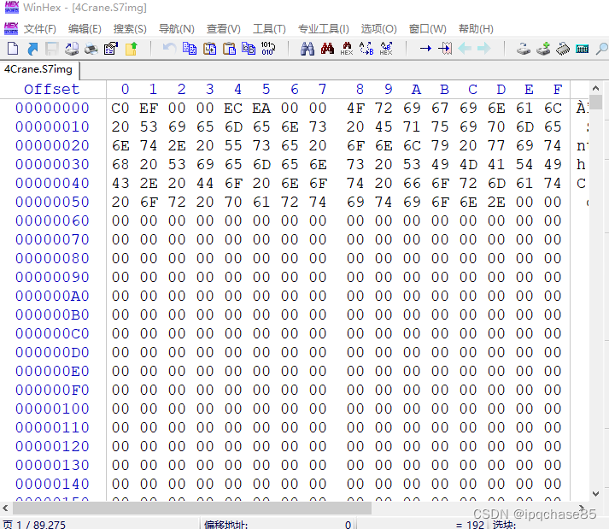Click hex byte C0 at offset 00000000

click(120, 108)
